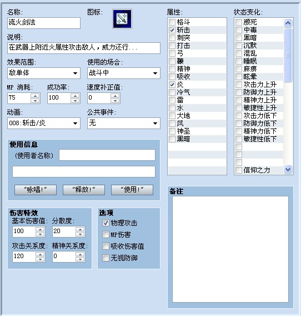Enable the 沉默 state checkbox
Viewport: 301px width, 316px height.
(x=239, y=46)
